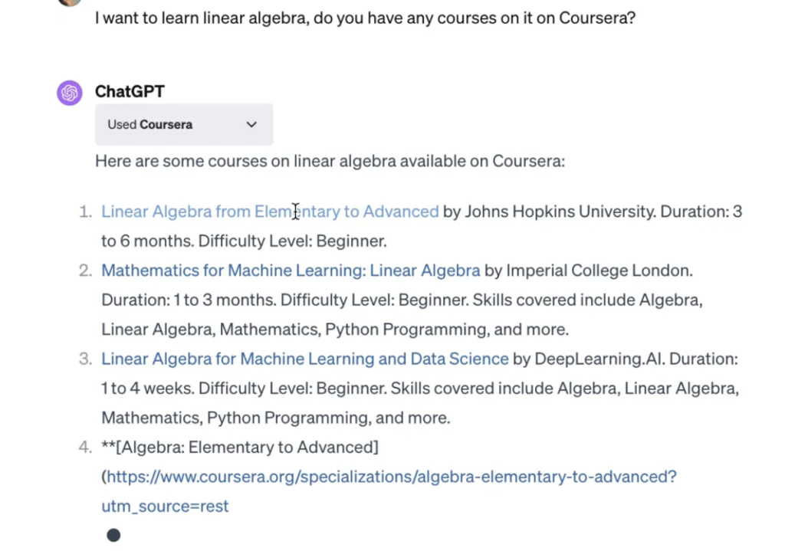Click the raw "**[Algebra: Elementary to Advanced]" text

coord(240,448)
